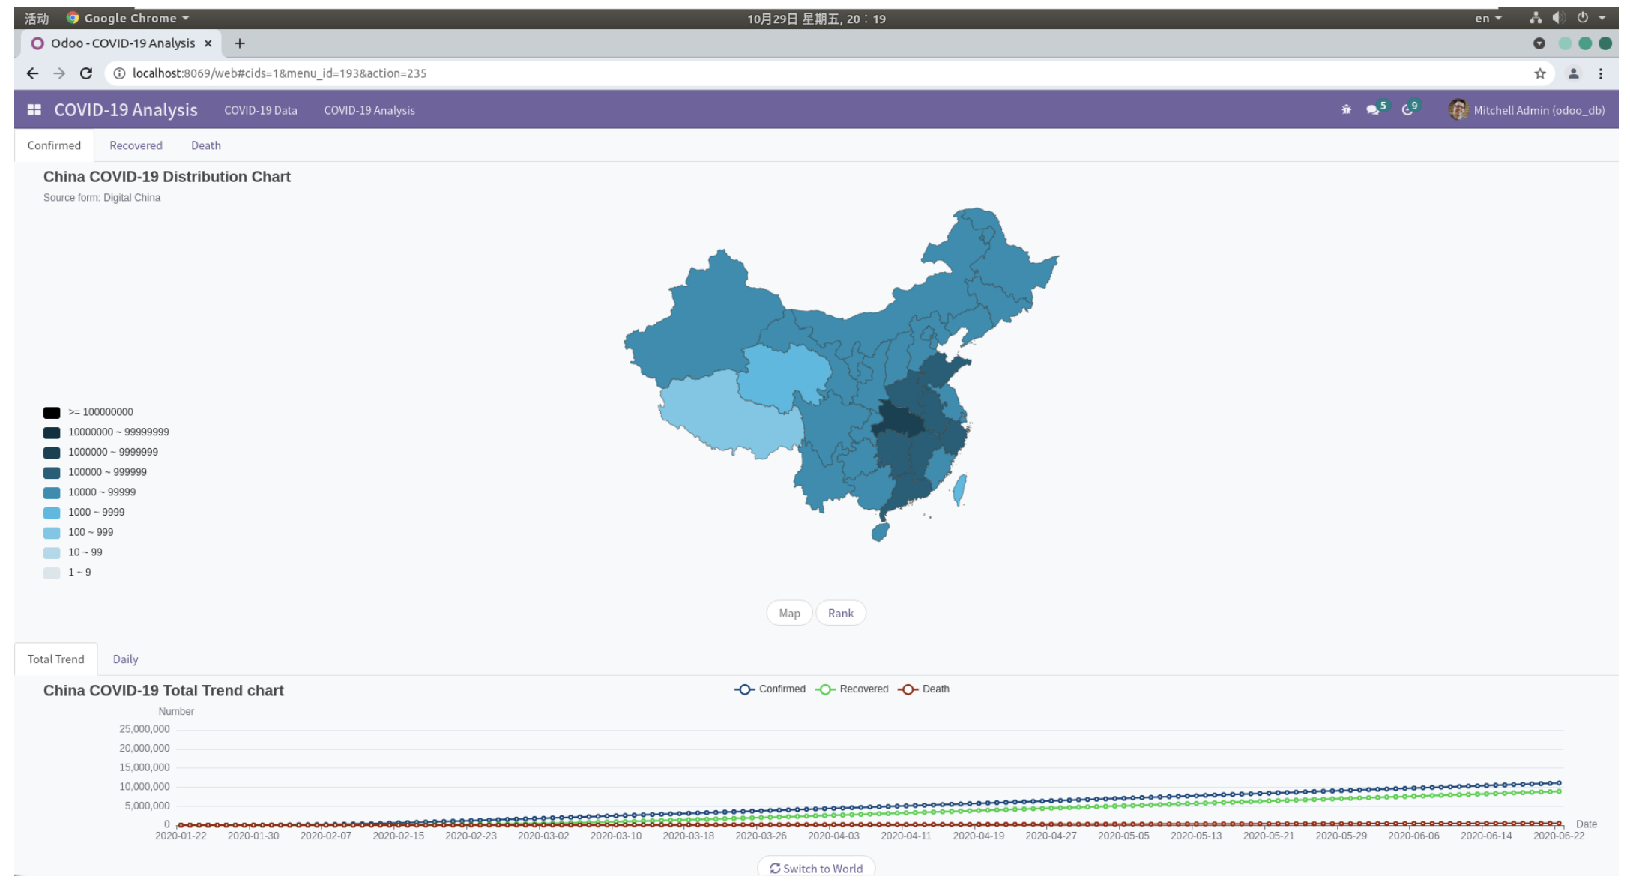The image size is (1630, 882).
Task: Click the browser reload icon
Action: pyautogui.click(x=85, y=73)
